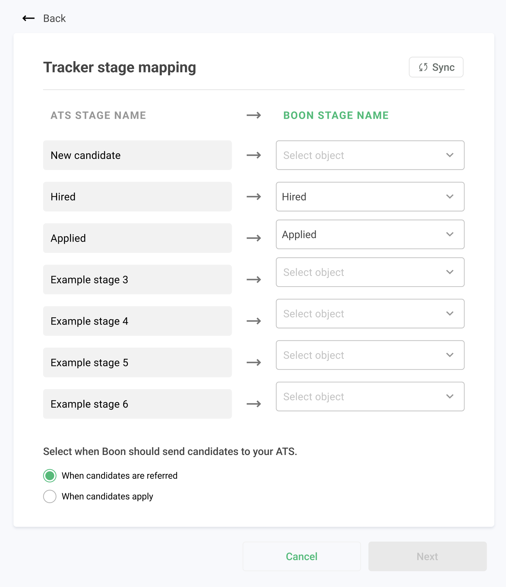This screenshot has width=506, height=587.
Task: Click the New candidate ATS stage field
Action: pyautogui.click(x=137, y=155)
